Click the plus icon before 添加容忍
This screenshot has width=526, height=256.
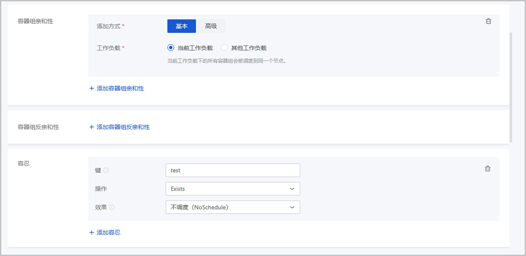click(x=92, y=232)
